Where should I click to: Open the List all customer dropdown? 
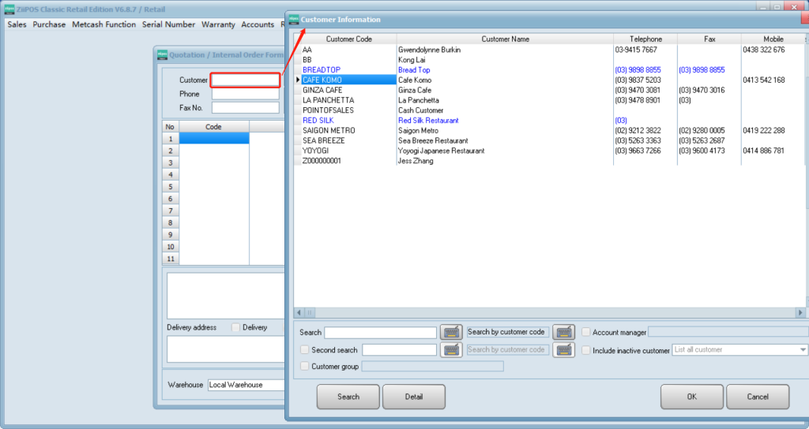(803, 350)
